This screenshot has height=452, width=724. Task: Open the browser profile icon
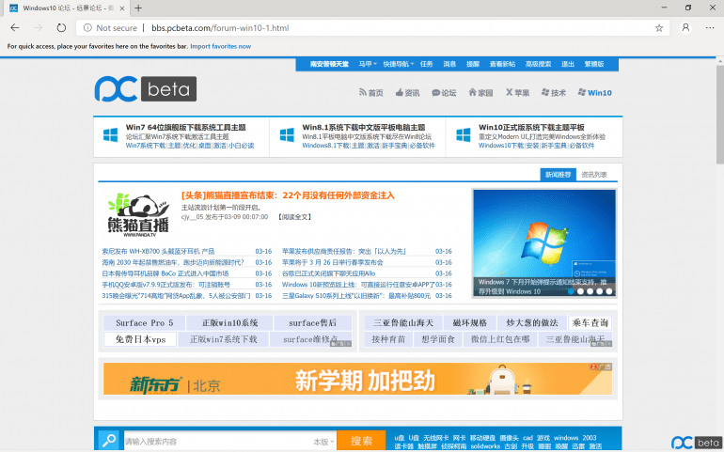[x=685, y=27]
